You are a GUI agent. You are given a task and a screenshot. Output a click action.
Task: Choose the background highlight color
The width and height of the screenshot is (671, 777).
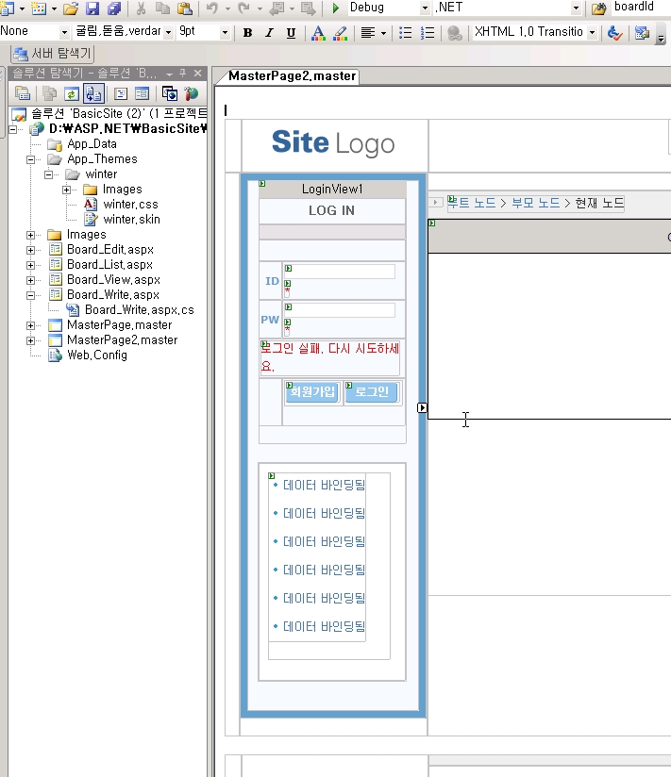tap(340, 33)
